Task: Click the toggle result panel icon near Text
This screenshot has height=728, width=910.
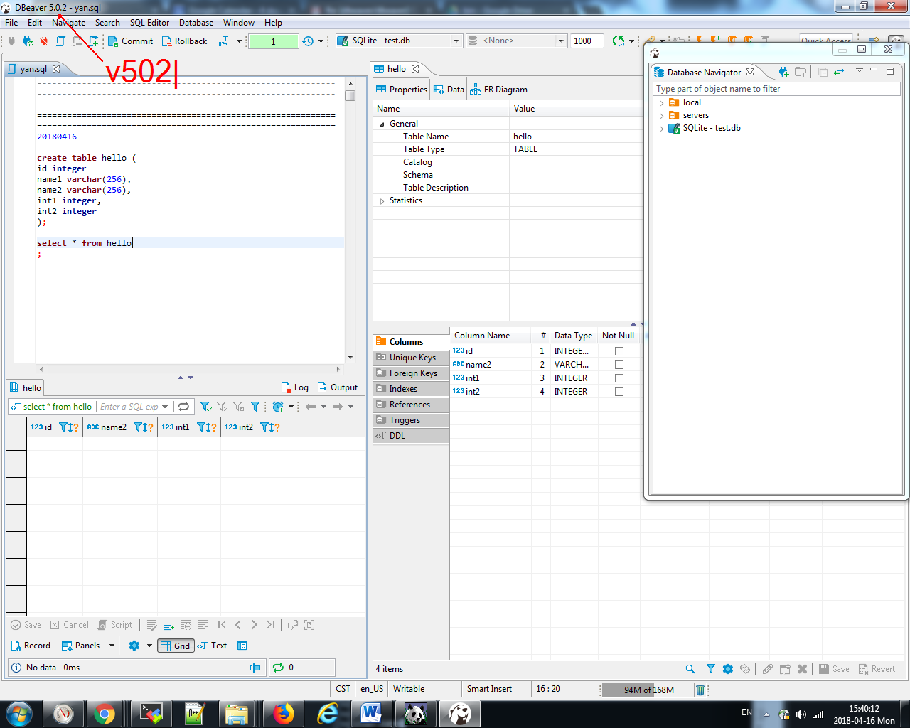Action: click(242, 646)
